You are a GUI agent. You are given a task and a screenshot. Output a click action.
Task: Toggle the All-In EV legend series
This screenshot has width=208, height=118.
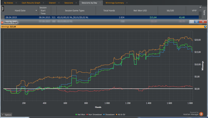[x=121, y=114]
